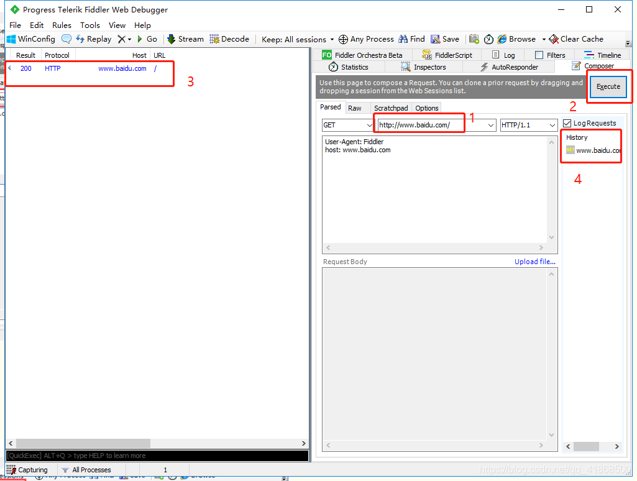637x481 pixels.
Task: Open the File menu
Action: click(15, 25)
